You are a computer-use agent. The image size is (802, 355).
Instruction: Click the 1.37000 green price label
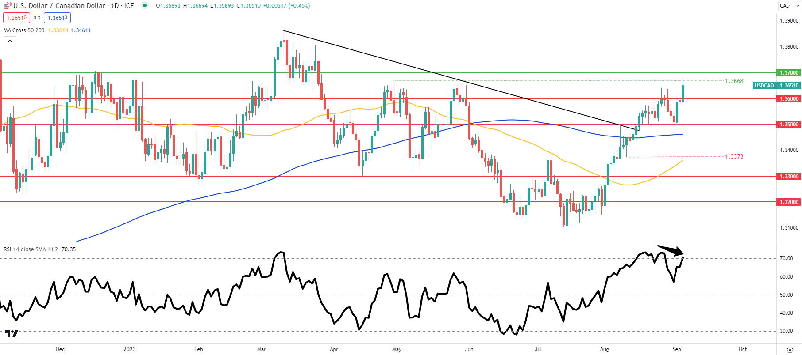(789, 72)
